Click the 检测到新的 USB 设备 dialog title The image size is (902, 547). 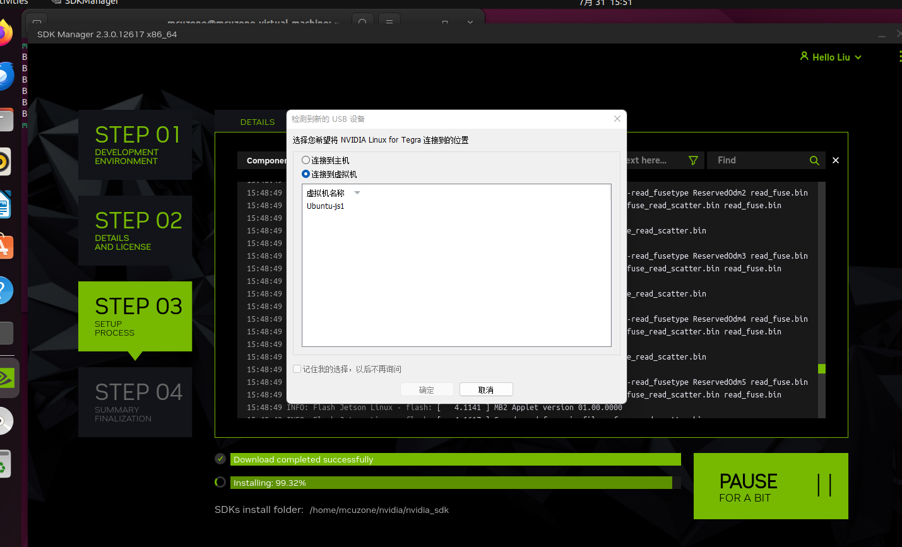[328, 119]
